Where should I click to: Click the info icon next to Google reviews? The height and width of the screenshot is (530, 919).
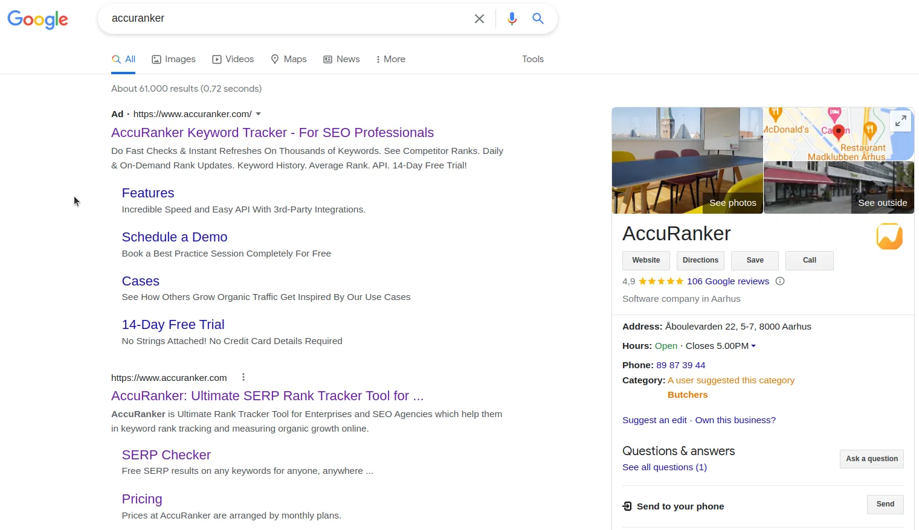[x=780, y=281]
